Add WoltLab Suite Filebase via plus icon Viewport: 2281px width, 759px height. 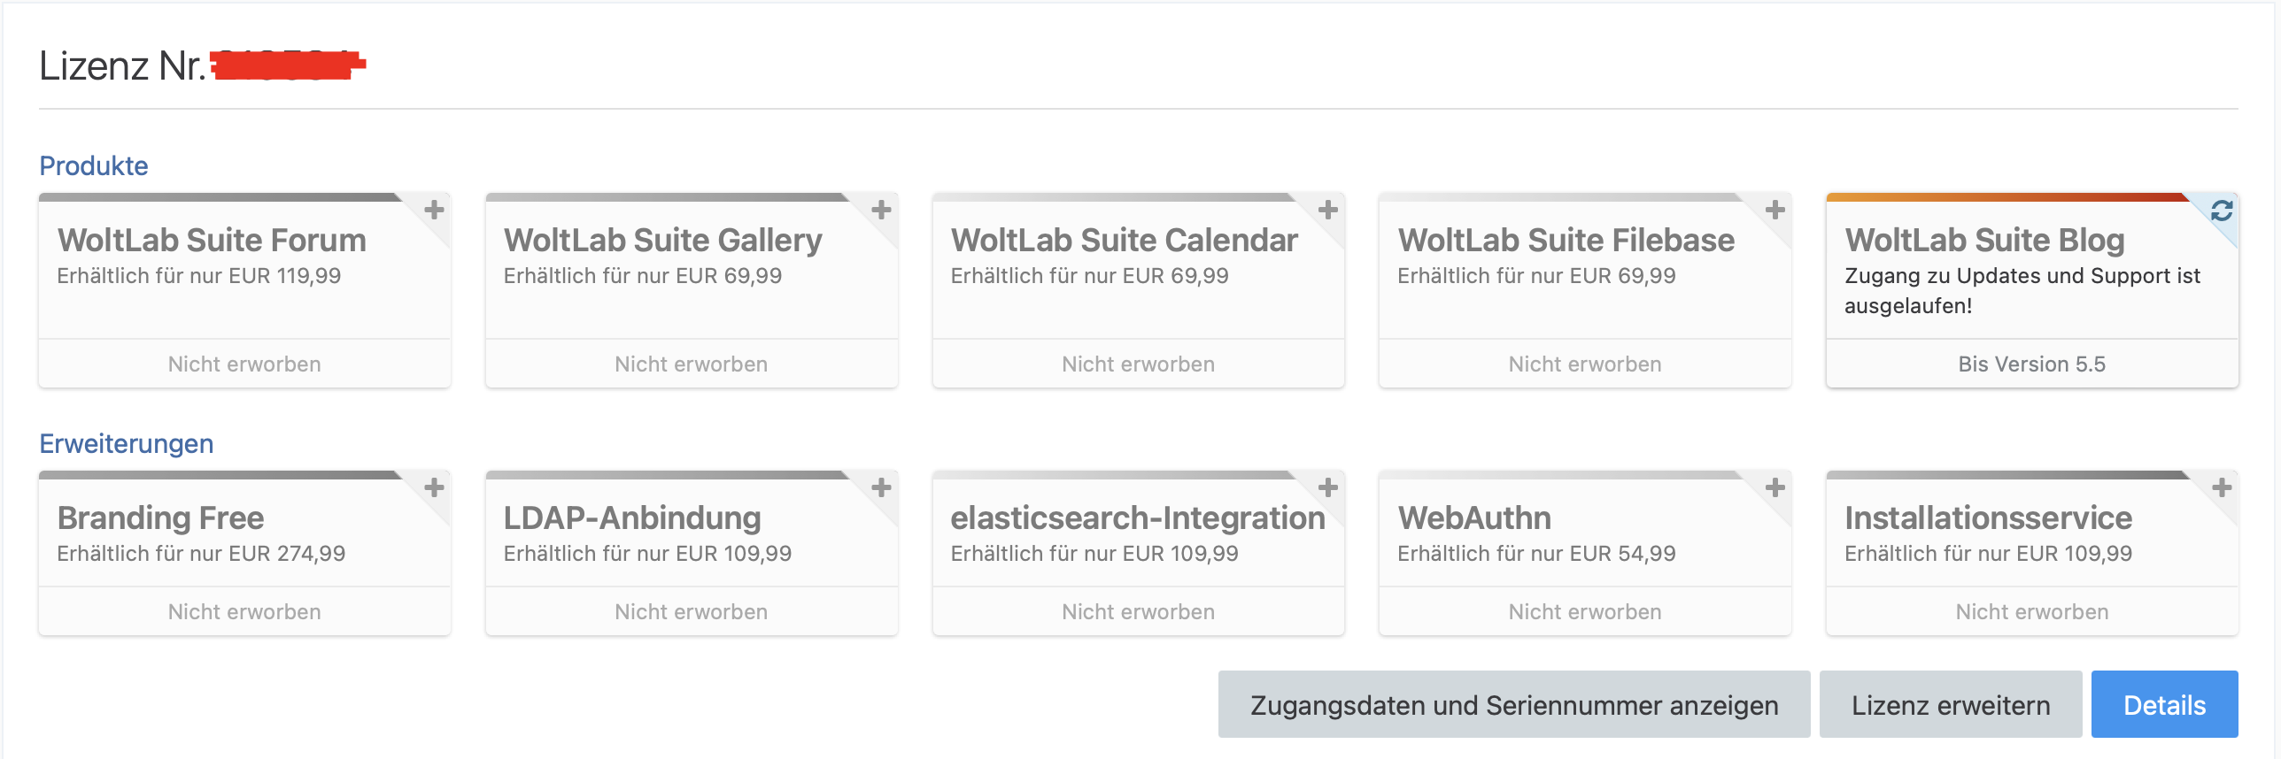pos(1775,211)
